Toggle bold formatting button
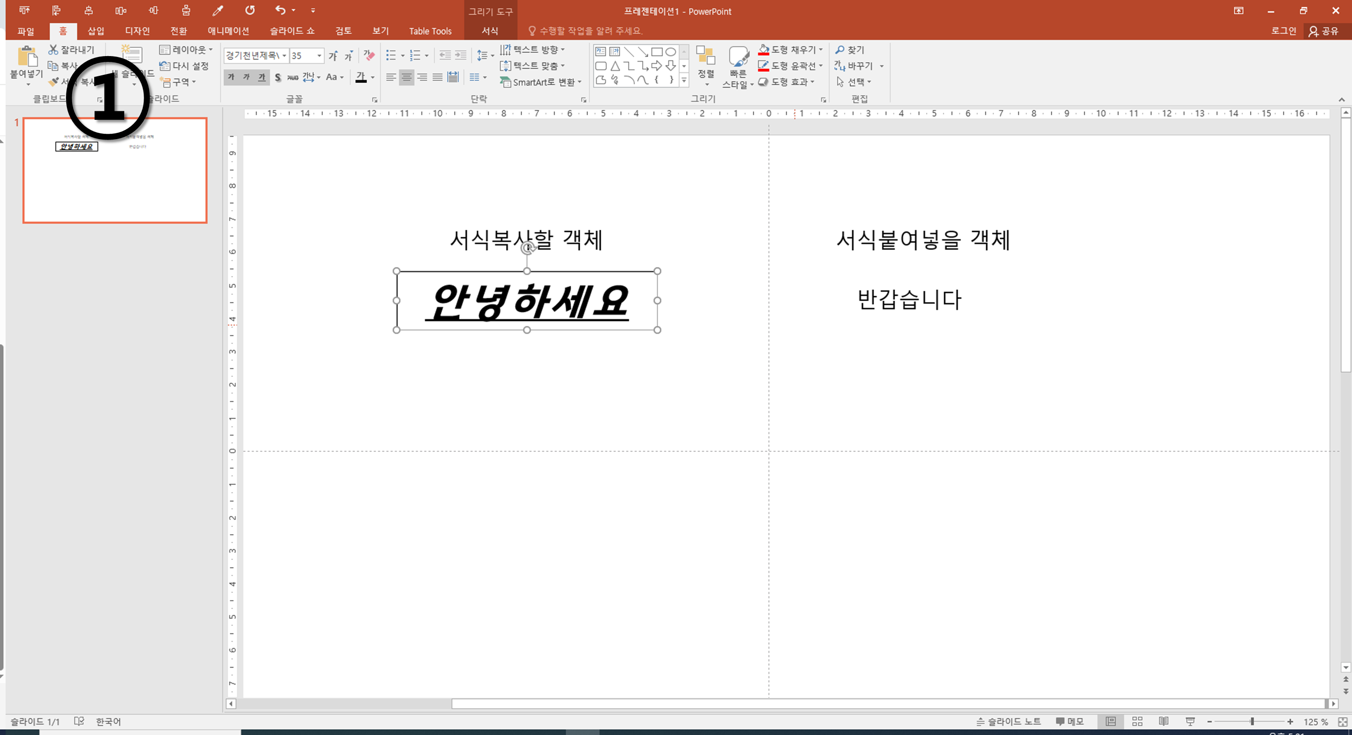1352x735 pixels. coord(231,77)
